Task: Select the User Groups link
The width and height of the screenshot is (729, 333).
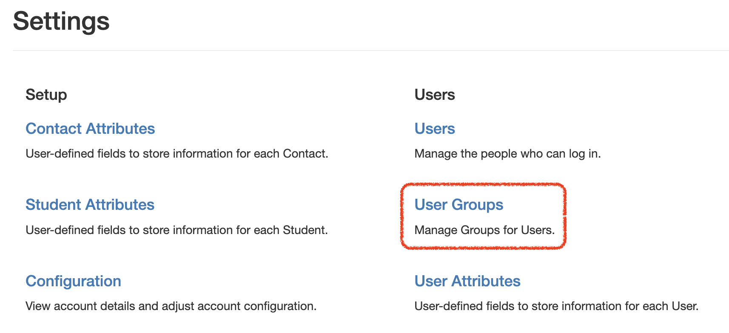Action: point(459,205)
